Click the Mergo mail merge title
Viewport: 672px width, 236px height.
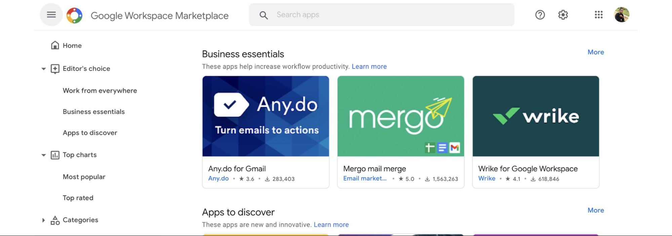[x=374, y=169]
